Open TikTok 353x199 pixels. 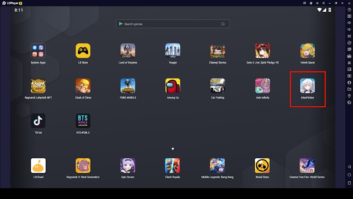click(x=38, y=121)
